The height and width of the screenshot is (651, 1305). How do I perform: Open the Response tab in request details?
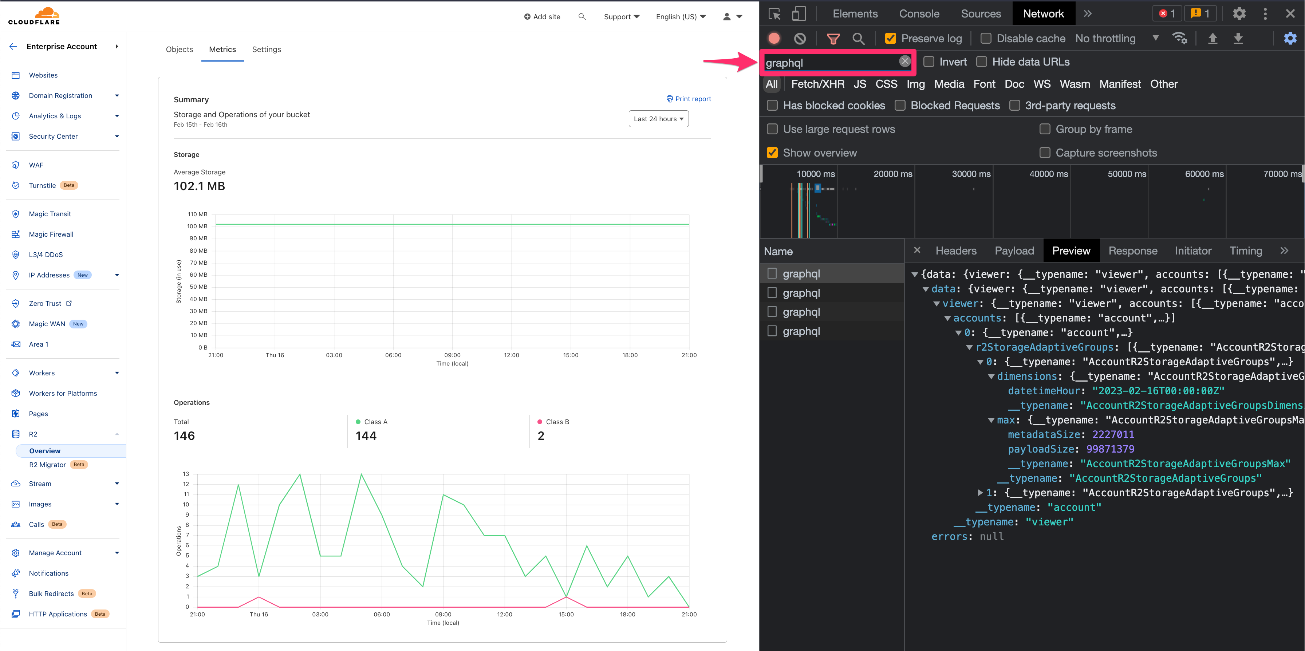[x=1132, y=251]
